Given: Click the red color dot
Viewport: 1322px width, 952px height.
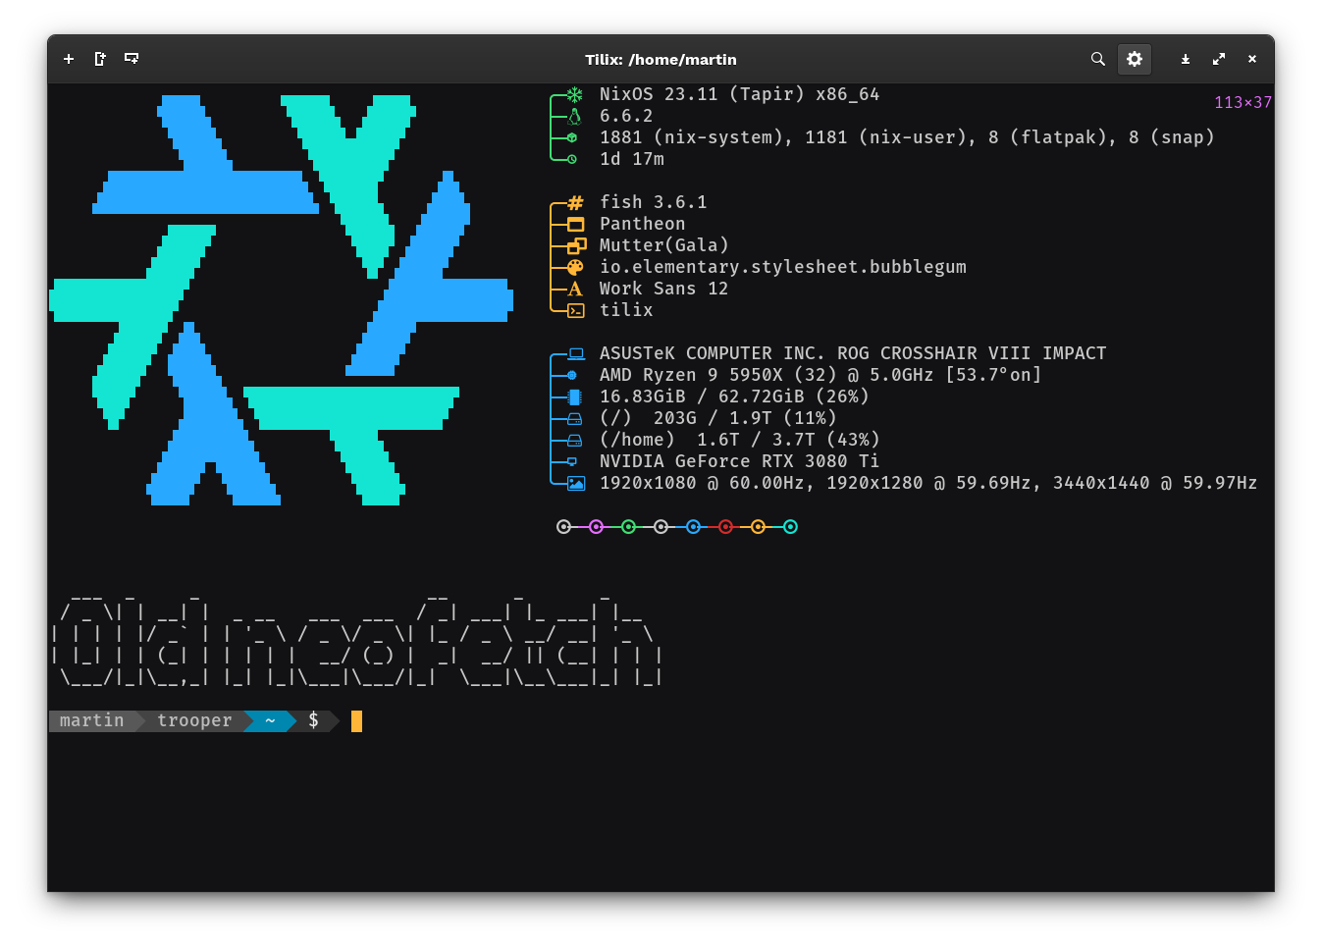Looking at the screenshot, I should [725, 527].
